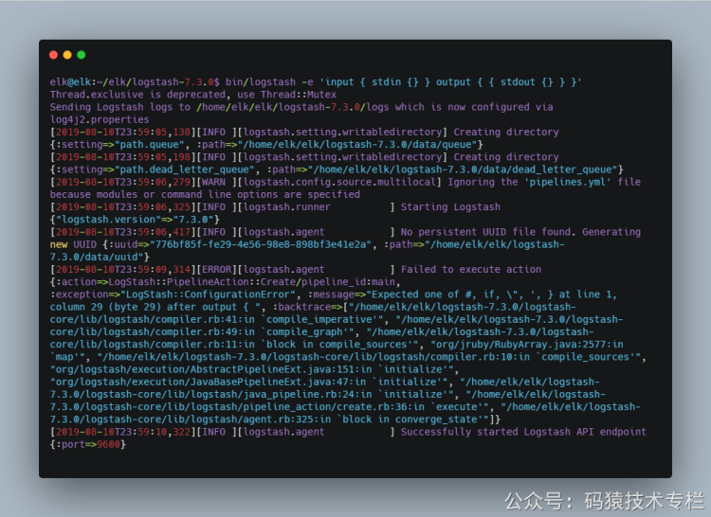The image size is (711, 517).
Task: Select the "LogStash::ConfigurationError" exception name
Action: pyautogui.click(x=209, y=294)
